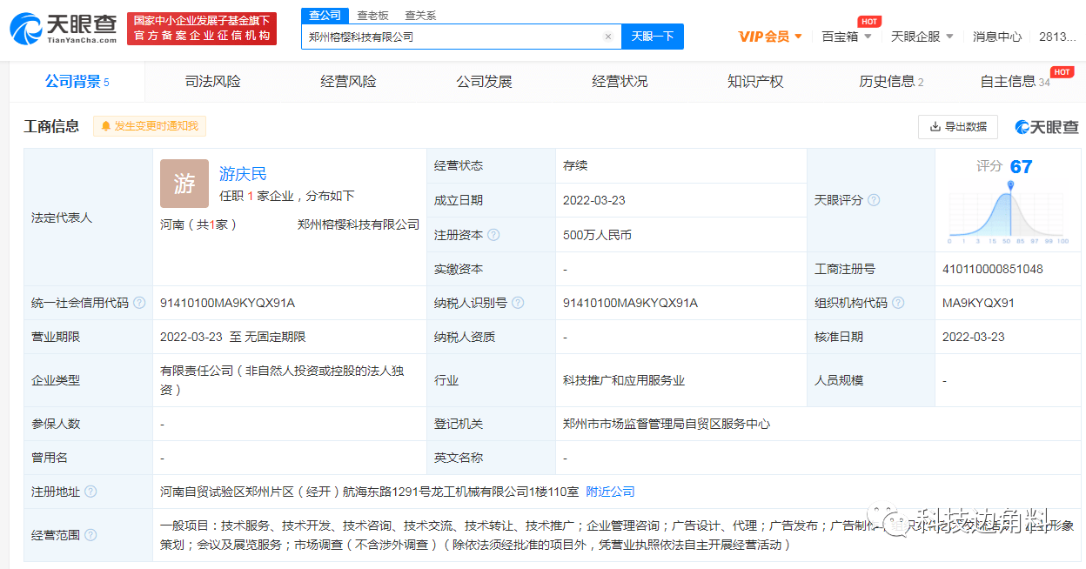1086x569 pixels.
Task: Click the 成立日期 value 2022-03-23
Action: pos(594,200)
